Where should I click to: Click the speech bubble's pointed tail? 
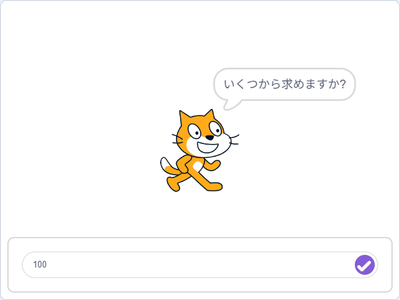[231, 105]
